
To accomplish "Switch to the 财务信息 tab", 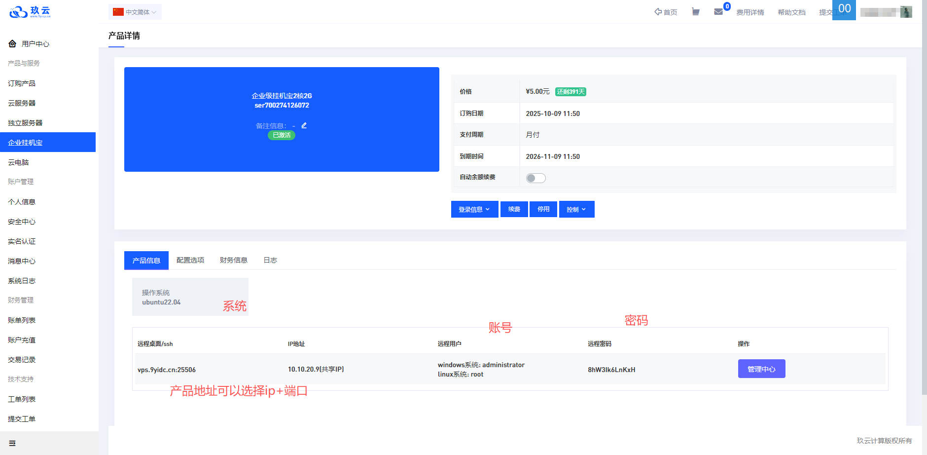I will [234, 260].
